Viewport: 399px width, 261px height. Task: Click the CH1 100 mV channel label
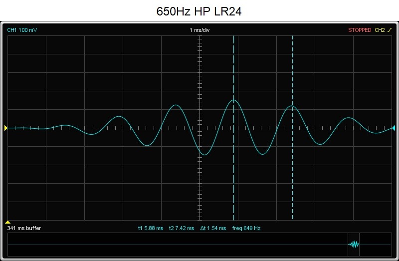pyautogui.click(x=22, y=30)
